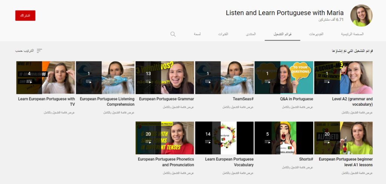Click playlist play icon on Grammar thumbnail
The image size is (386, 184).
click(149, 81)
